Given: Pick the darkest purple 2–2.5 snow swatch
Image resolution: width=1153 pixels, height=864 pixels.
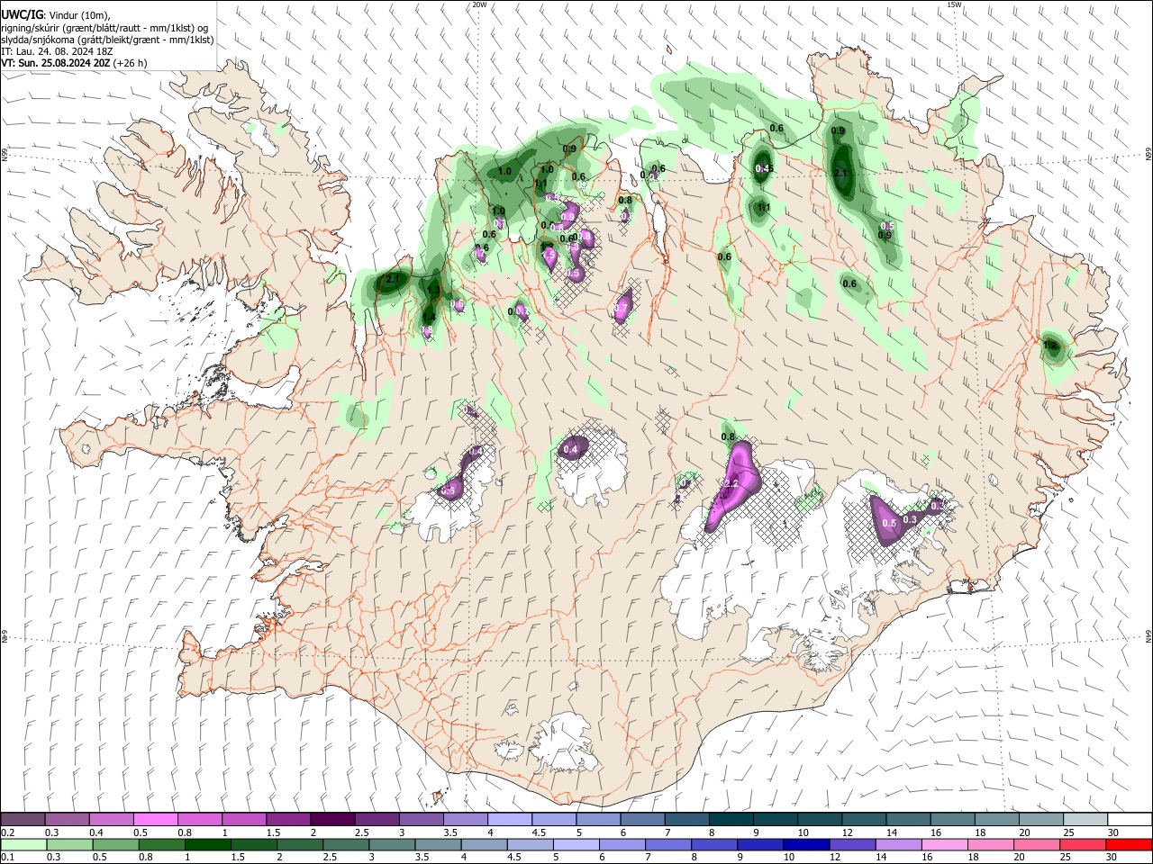Looking at the screenshot, I should [332, 819].
